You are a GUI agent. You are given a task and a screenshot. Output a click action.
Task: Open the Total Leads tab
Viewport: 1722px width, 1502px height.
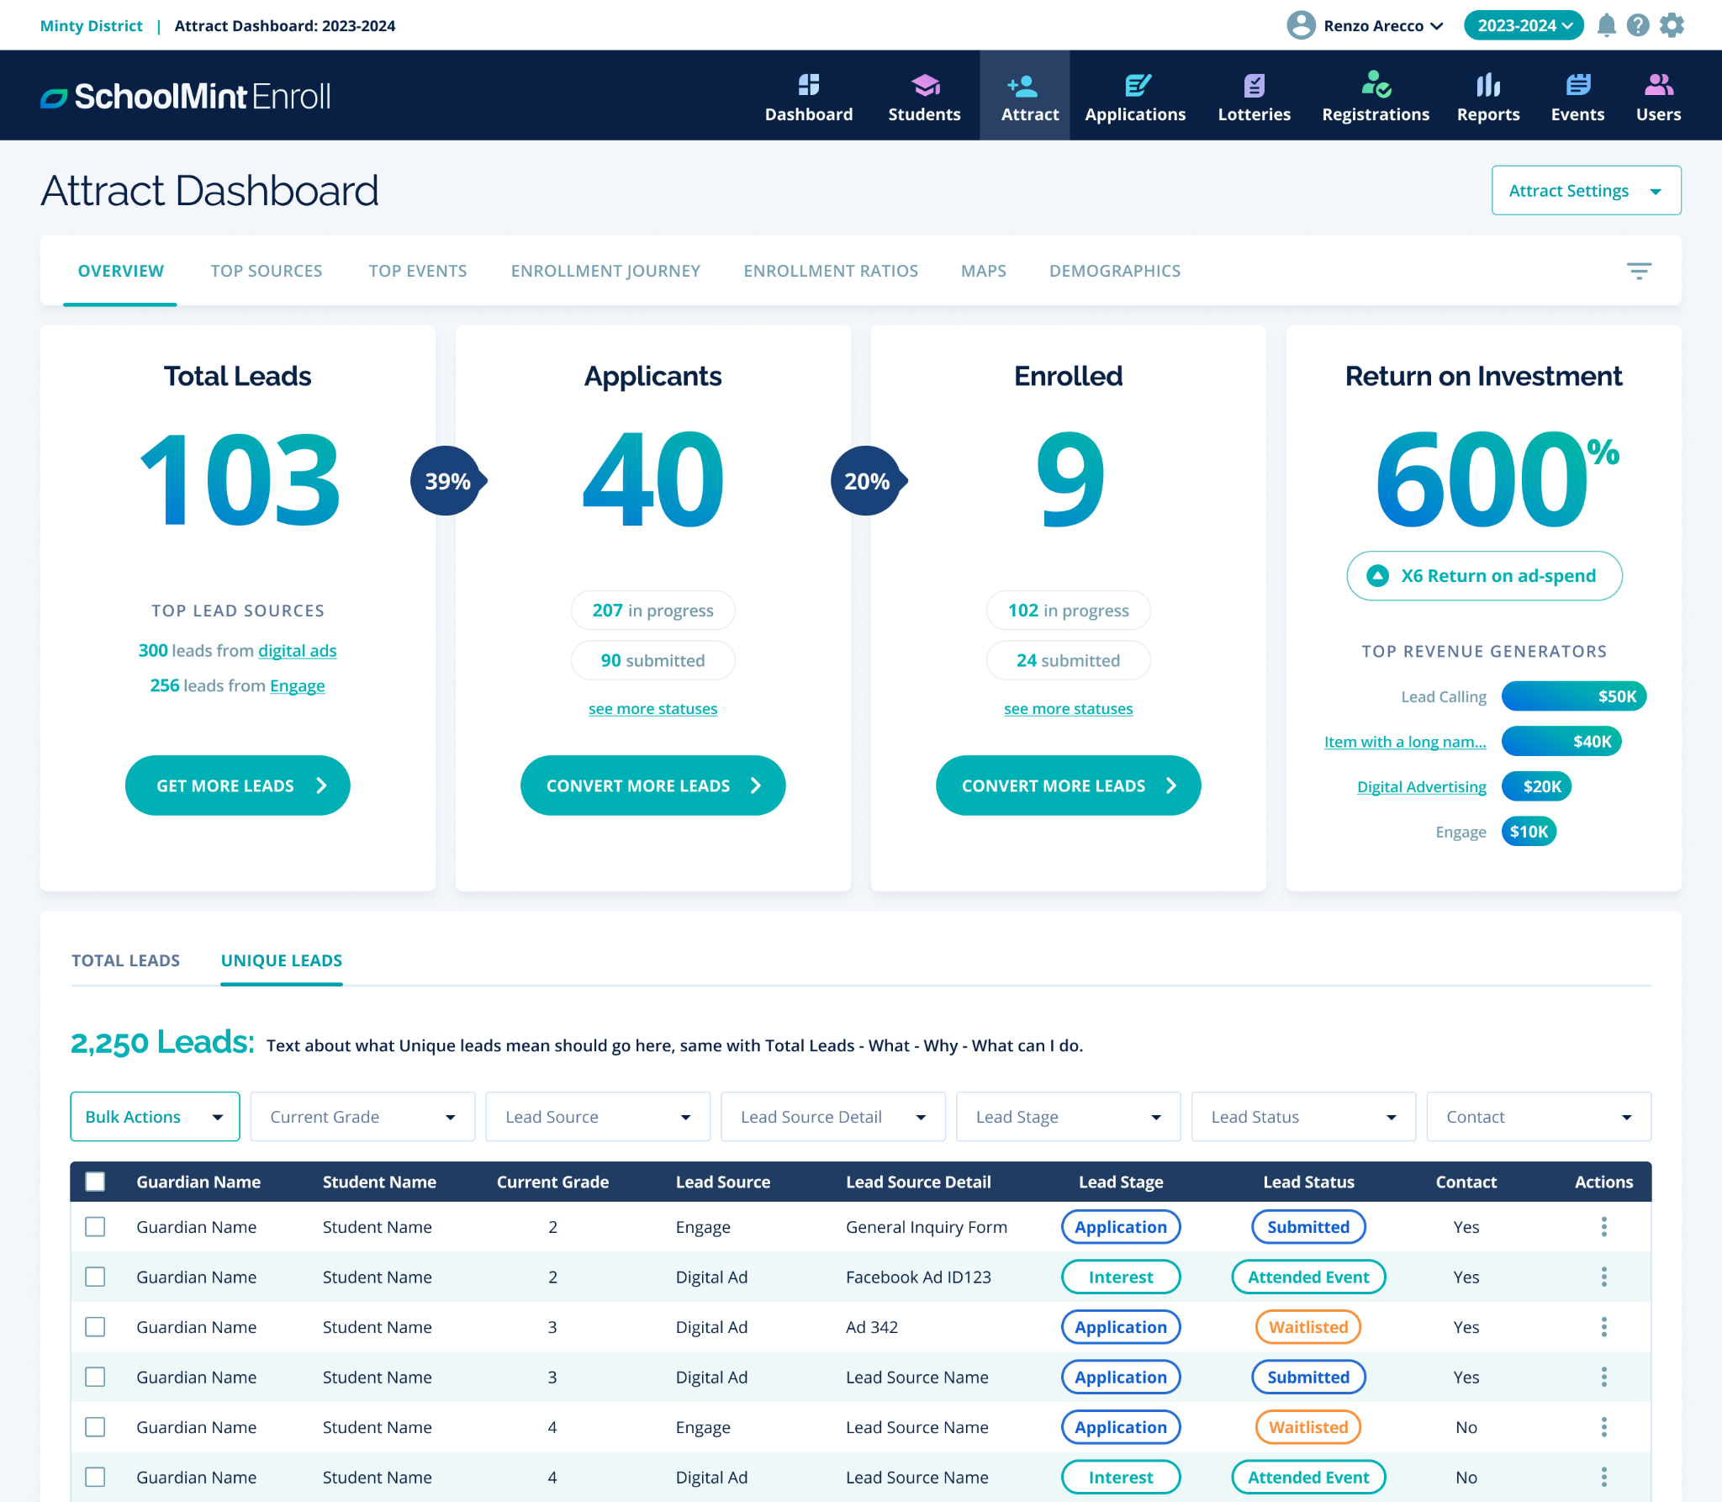pos(125,960)
